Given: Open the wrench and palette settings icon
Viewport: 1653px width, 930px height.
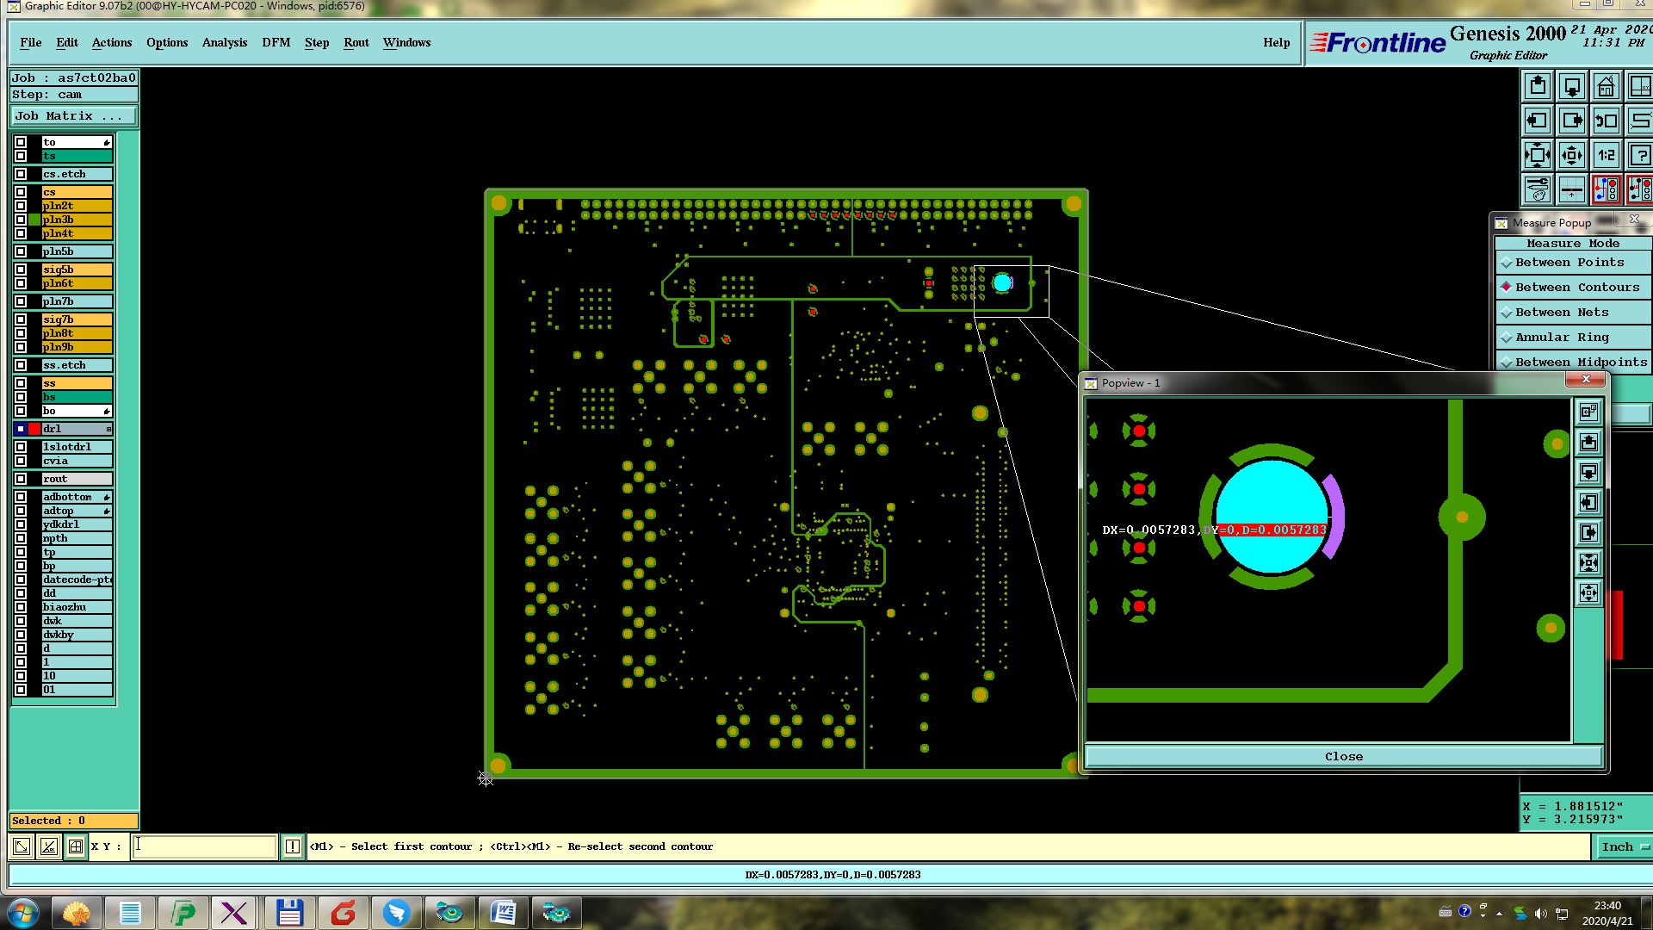Looking at the screenshot, I should 1538,189.
